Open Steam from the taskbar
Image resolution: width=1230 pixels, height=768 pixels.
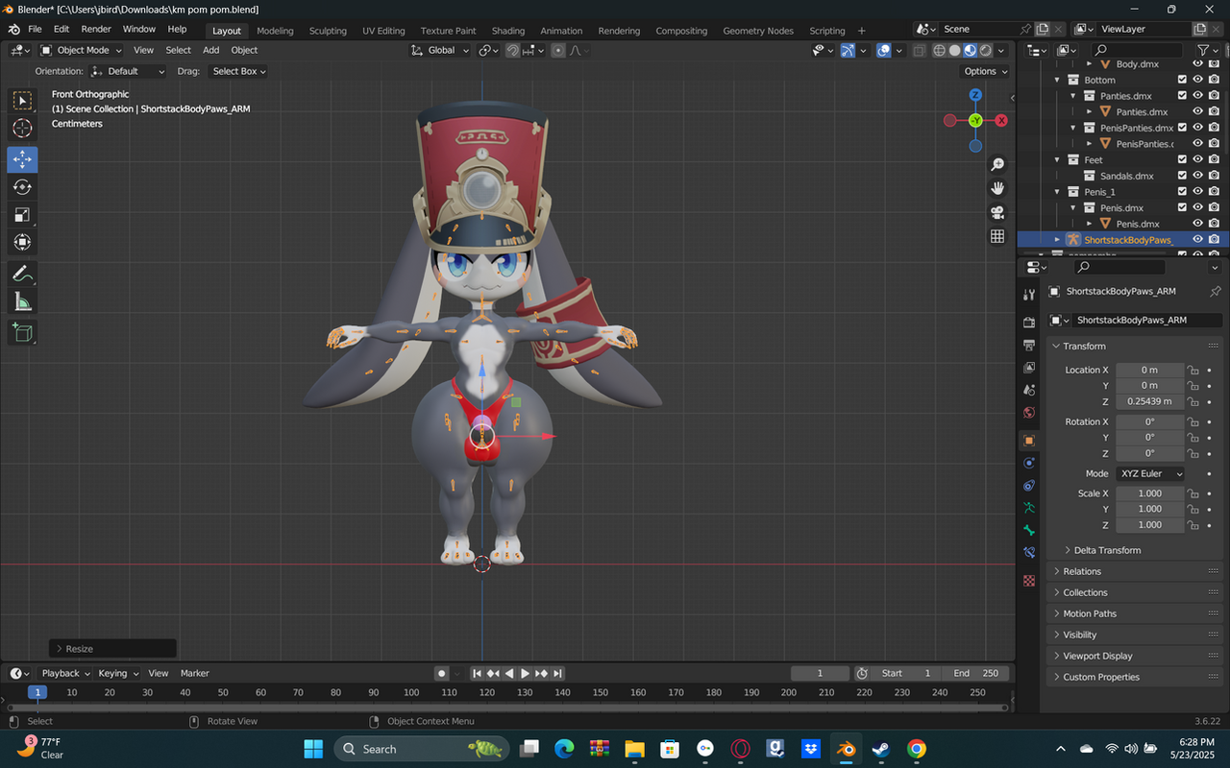pos(880,749)
